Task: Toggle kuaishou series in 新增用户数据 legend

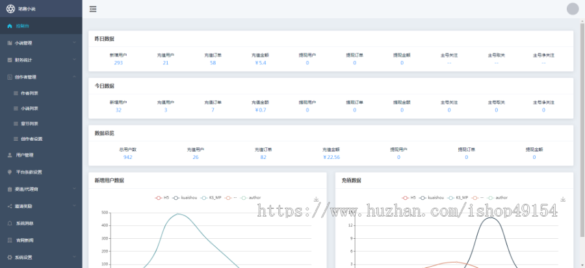Action: pos(185,198)
